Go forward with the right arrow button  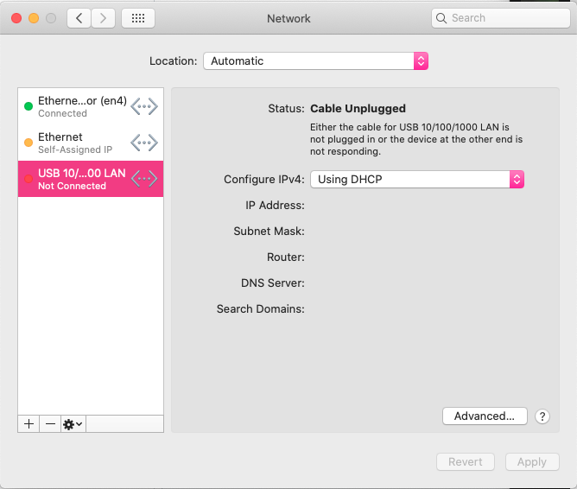point(103,18)
